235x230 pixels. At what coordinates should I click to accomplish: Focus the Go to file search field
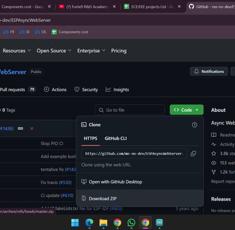click(130, 110)
